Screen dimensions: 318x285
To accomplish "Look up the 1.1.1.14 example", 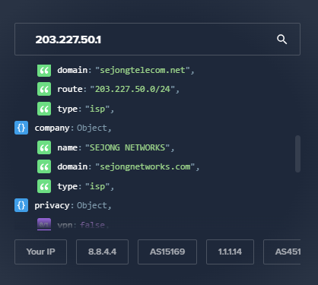I will coord(230,252).
